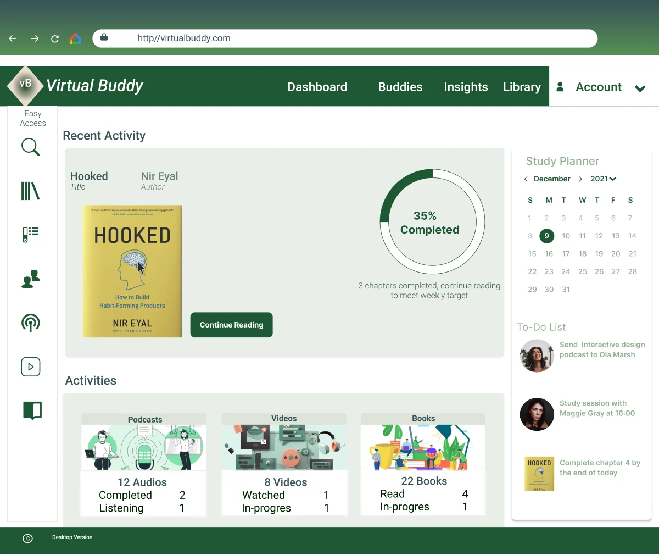Click the lock icon in address bar

(x=104, y=37)
